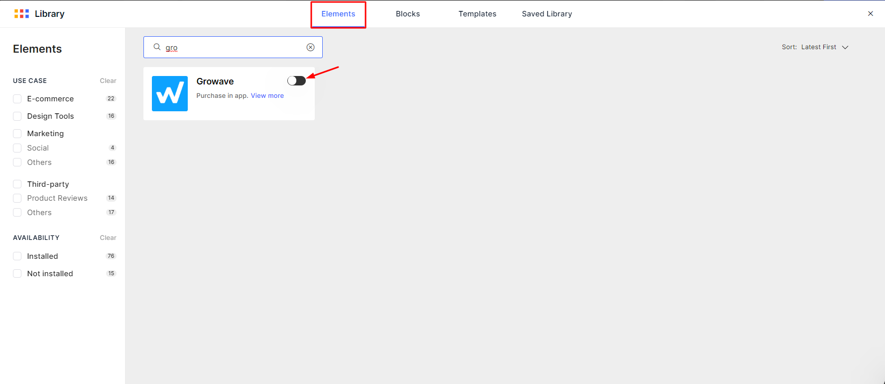Check Others under Marketing
Image resolution: width=885 pixels, height=384 pixels.
17,162
